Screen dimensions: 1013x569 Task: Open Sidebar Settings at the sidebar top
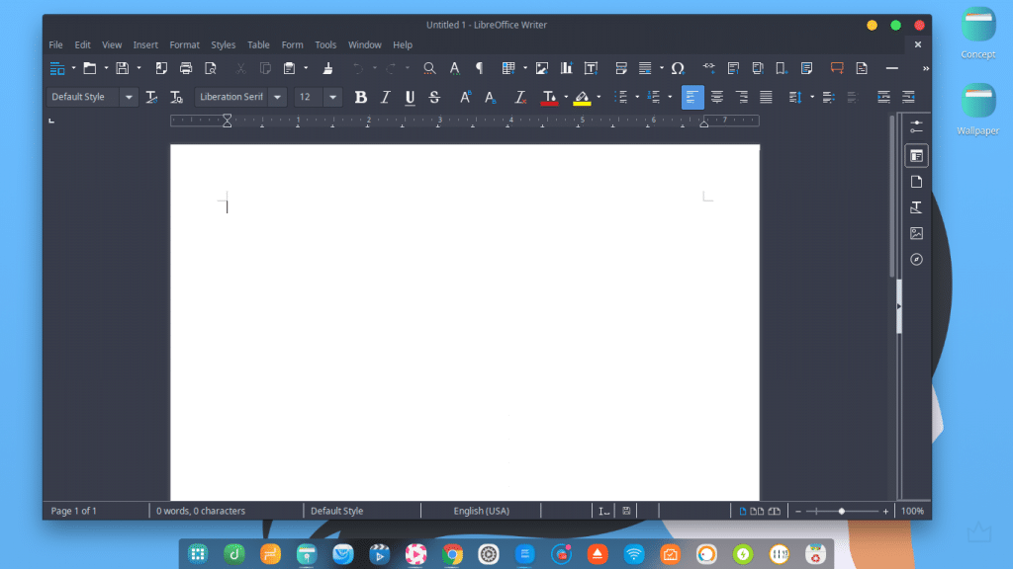pyautogui.click(x=916, y=126)
